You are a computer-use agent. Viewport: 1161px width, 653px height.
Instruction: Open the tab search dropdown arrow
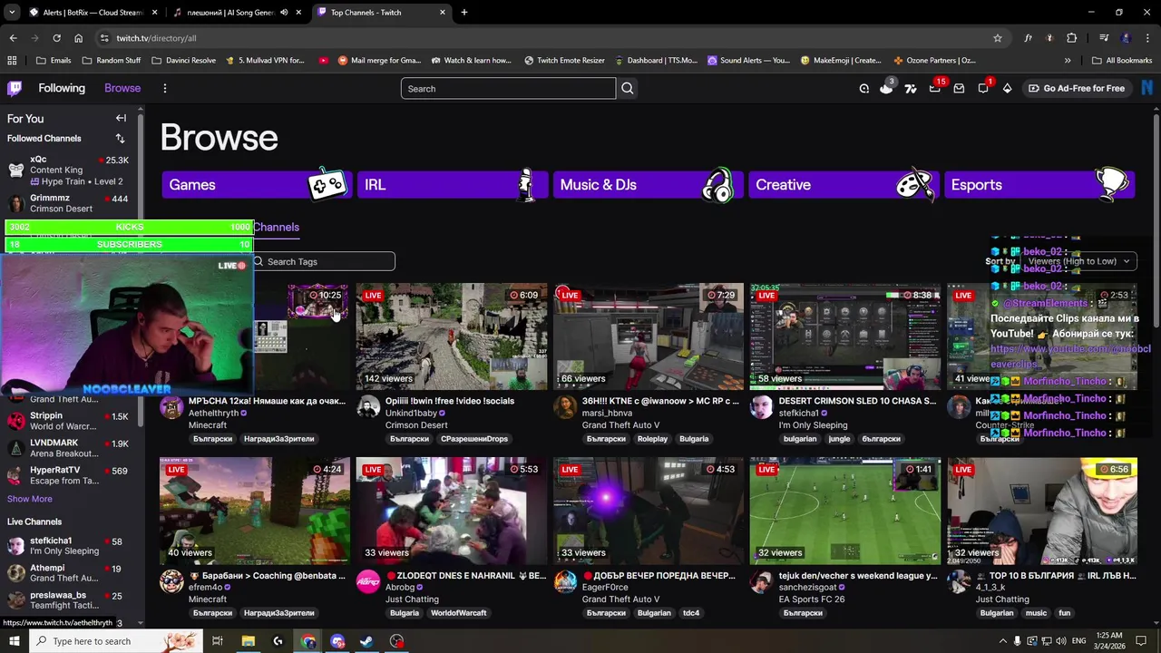pos(12,13)
